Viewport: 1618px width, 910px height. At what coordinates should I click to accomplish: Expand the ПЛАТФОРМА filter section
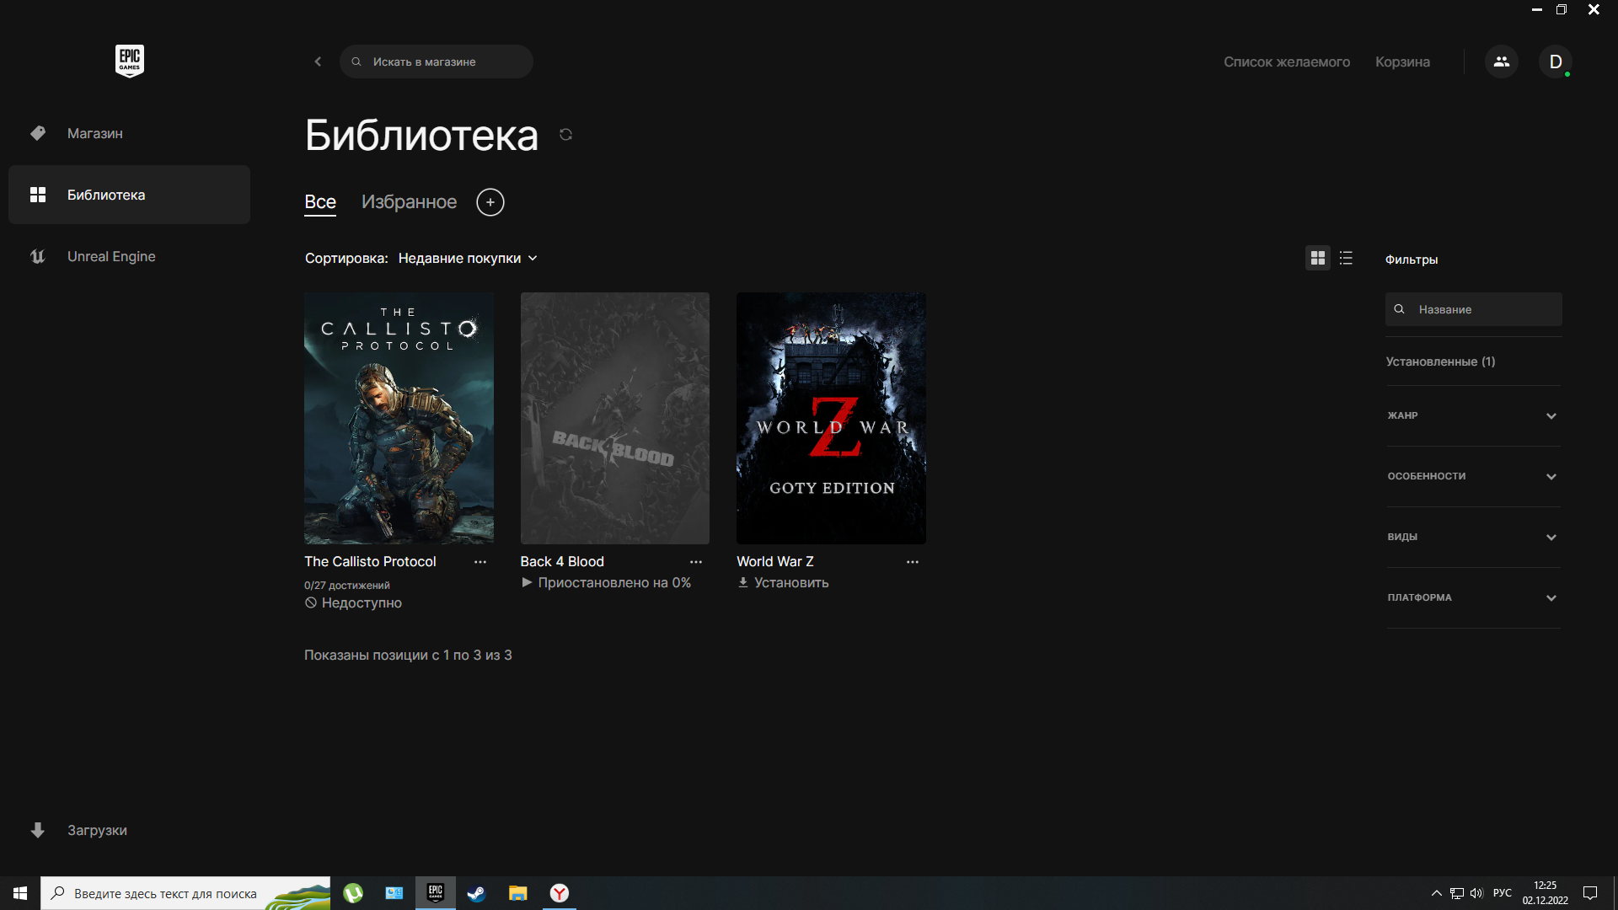(1473, 597)
